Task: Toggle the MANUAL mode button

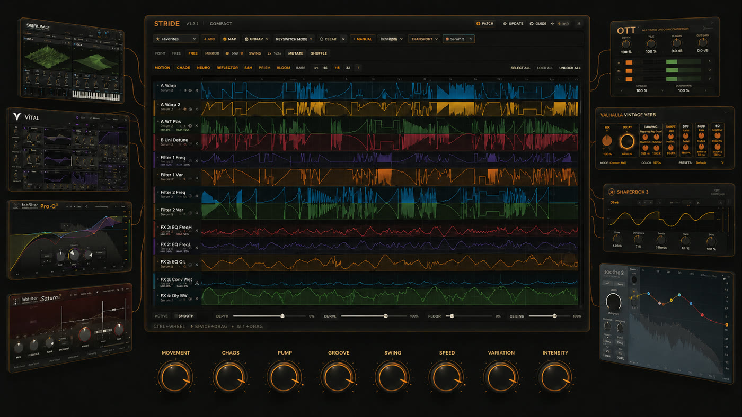Action: coord(362,39)
